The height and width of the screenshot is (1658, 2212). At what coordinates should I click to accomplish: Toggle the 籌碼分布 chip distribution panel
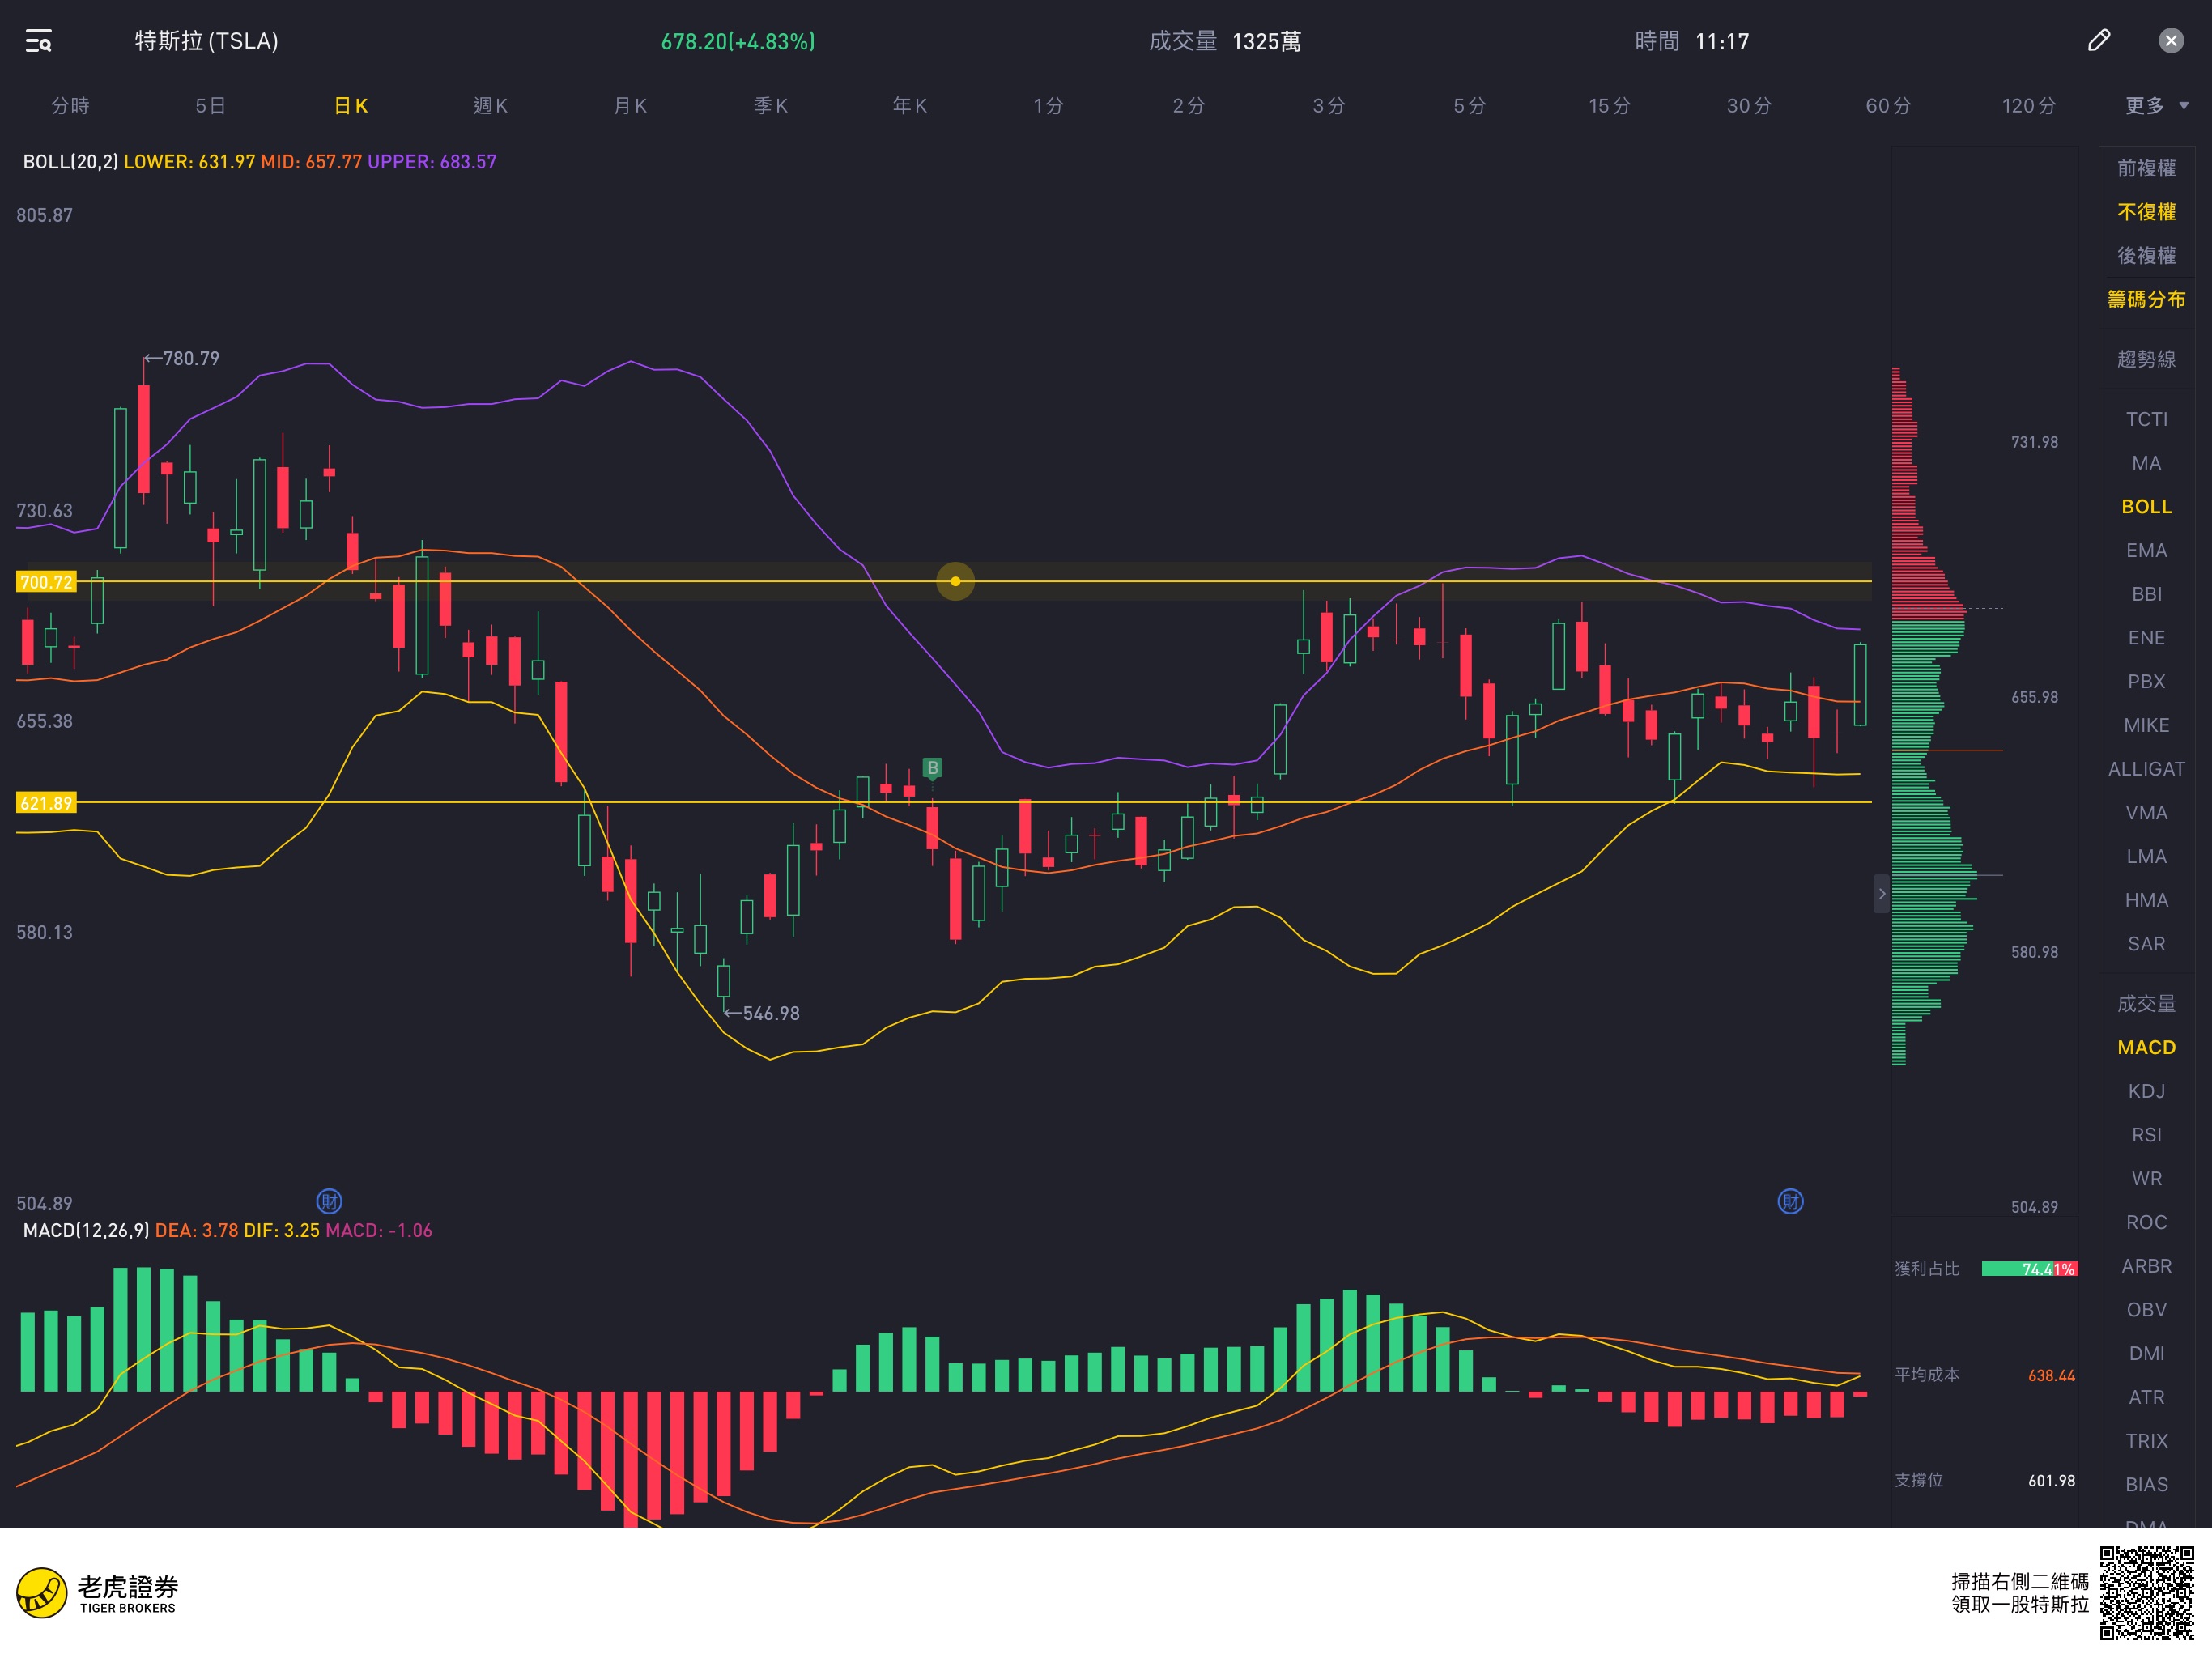tap(2146, 299)
